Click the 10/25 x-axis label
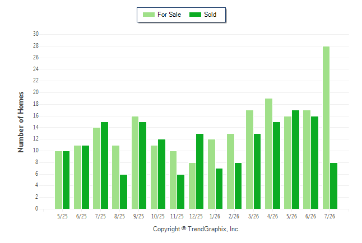This screenshot has width=362, height=243. tap(158, 216)
